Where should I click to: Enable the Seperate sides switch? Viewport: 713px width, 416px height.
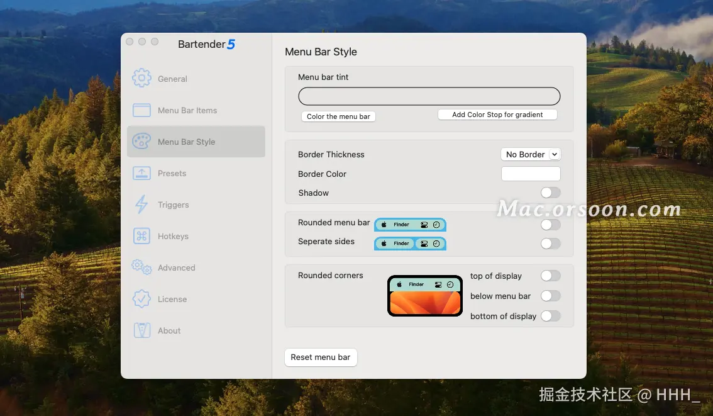[x=550, y=244]
